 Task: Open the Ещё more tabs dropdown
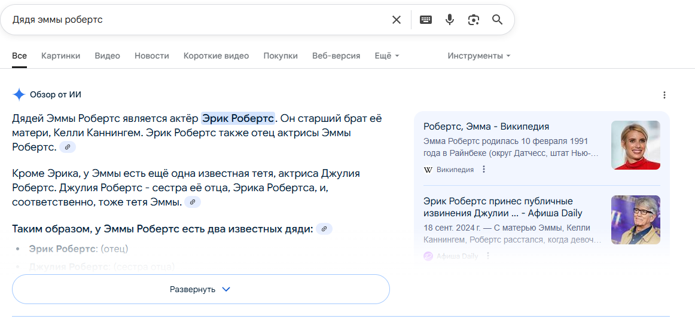(386, 56)
